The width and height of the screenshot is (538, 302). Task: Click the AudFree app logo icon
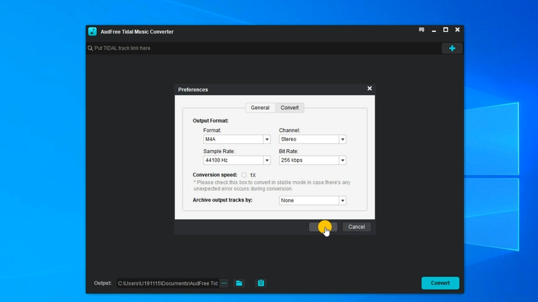point(92,32)
